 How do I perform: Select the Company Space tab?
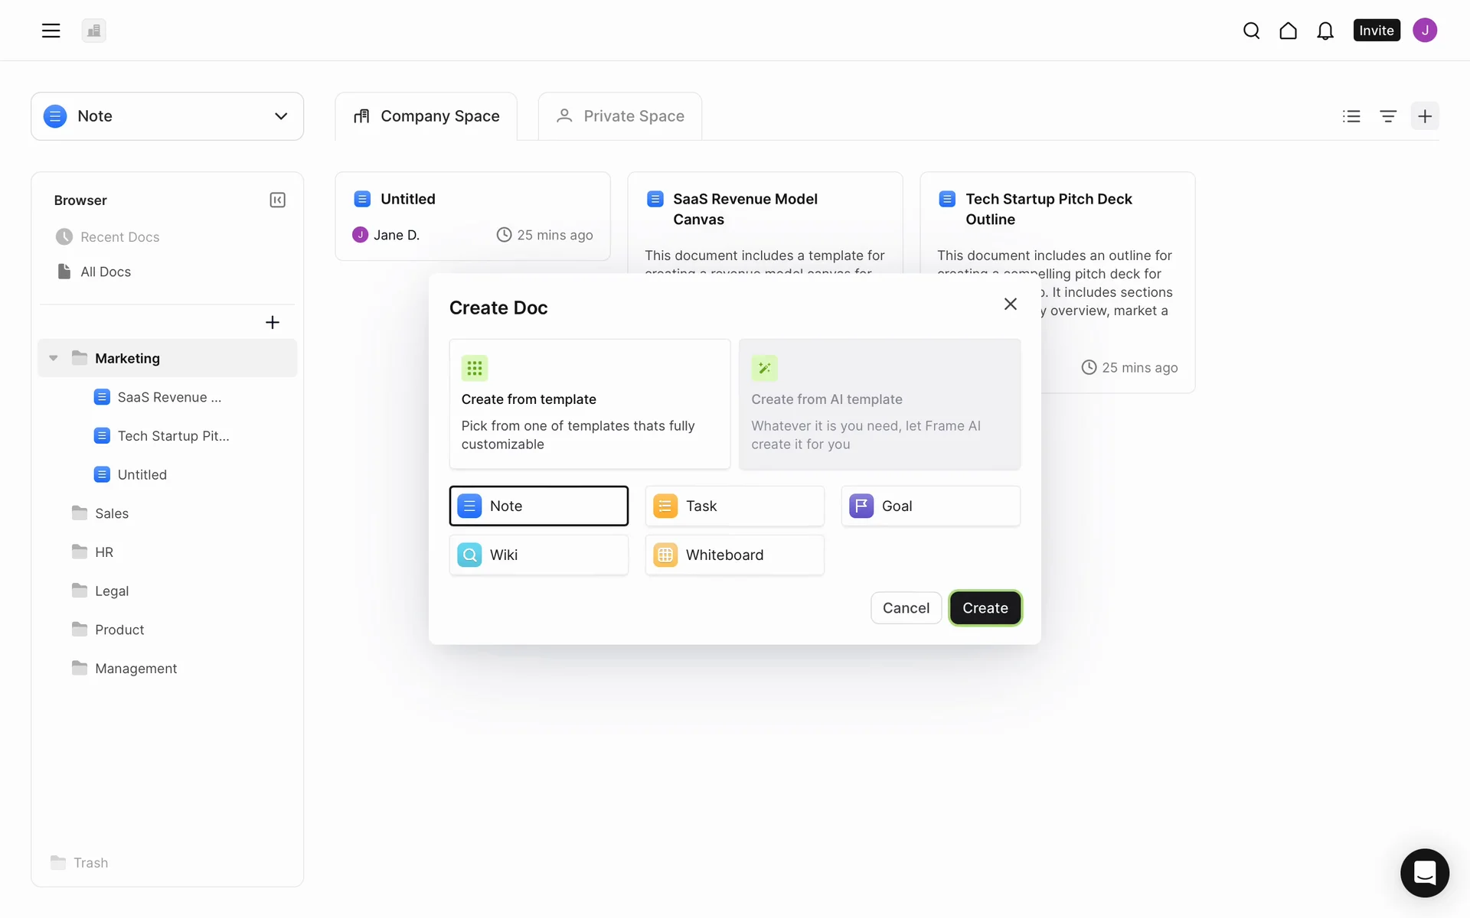coord(426,116)
